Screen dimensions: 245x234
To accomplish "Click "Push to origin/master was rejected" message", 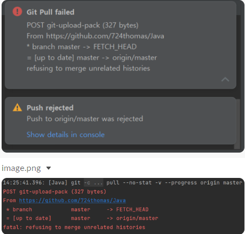I will [85, 119].
